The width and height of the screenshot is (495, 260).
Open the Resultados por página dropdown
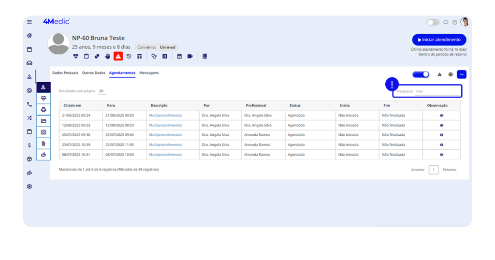[102, 91]
